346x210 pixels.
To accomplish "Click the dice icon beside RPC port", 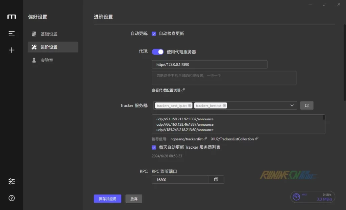I will click(216, 180).
